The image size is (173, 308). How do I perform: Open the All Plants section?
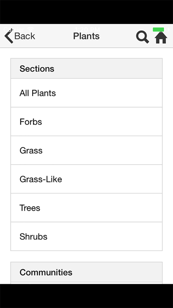(86, 93)
